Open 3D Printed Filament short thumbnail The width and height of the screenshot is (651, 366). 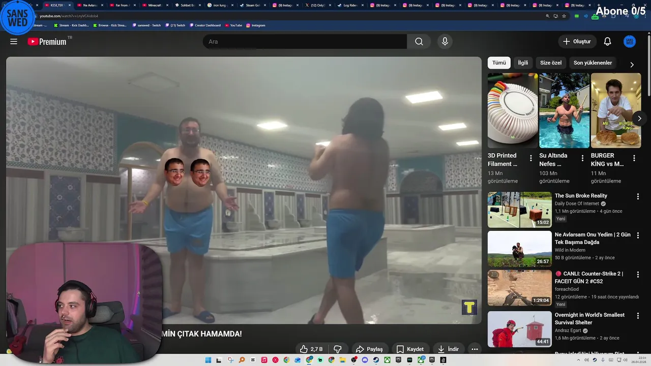coord(513,110)
